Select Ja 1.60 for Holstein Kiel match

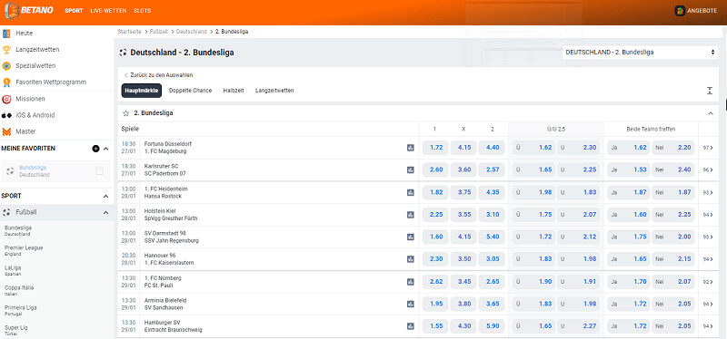click(x=628, y=215)
